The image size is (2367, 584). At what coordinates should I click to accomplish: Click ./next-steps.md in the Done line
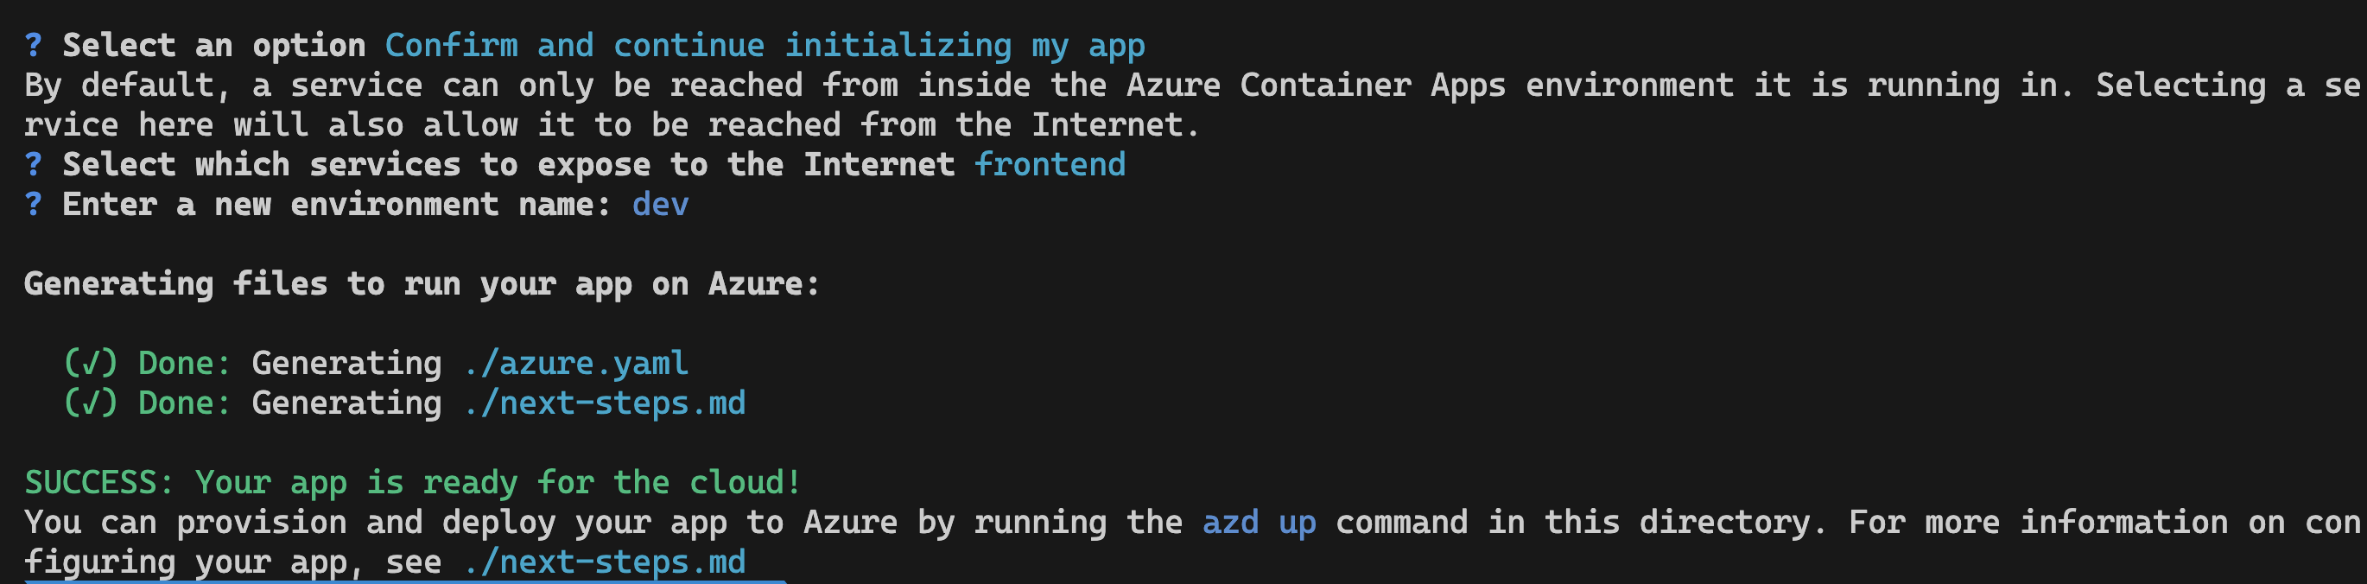click(x=605, y=403)
